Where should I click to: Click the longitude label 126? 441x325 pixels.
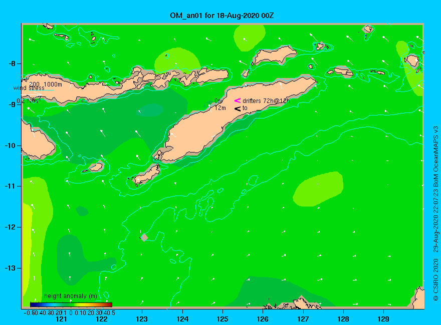click(x=263, y=319)
